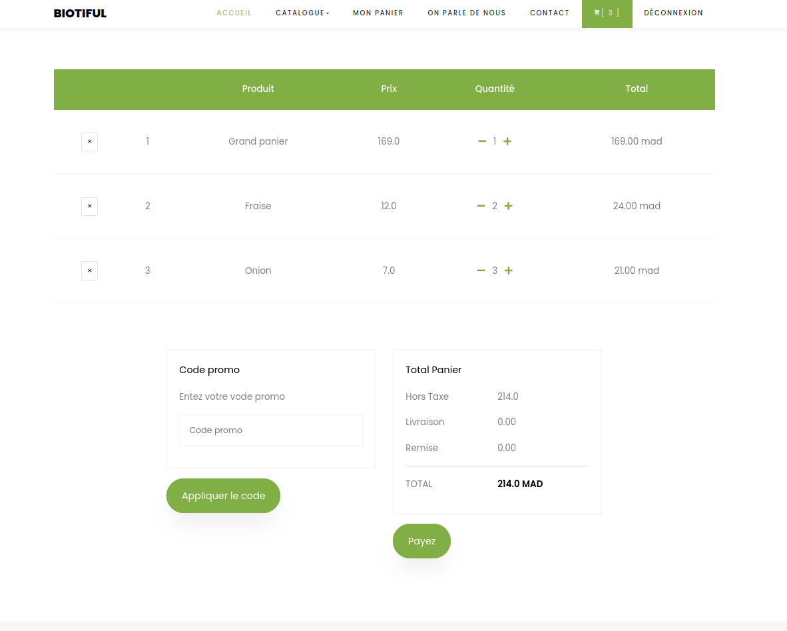Remove Grand panier with its × button
787x631 pixels.
coord(89,142)
